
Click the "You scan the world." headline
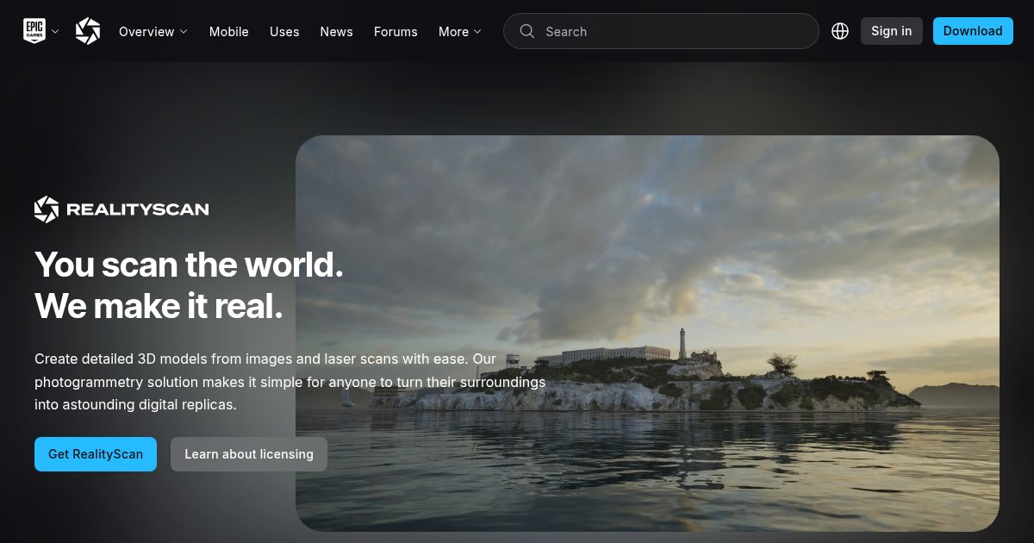click(190, 265)
